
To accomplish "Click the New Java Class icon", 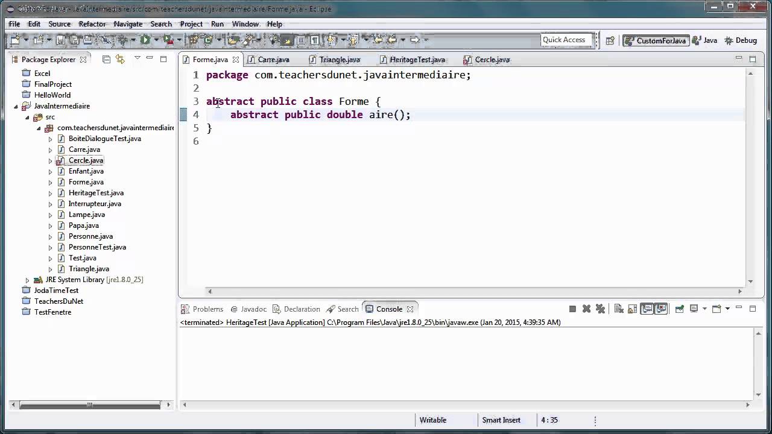I will (x=207, y=40).
